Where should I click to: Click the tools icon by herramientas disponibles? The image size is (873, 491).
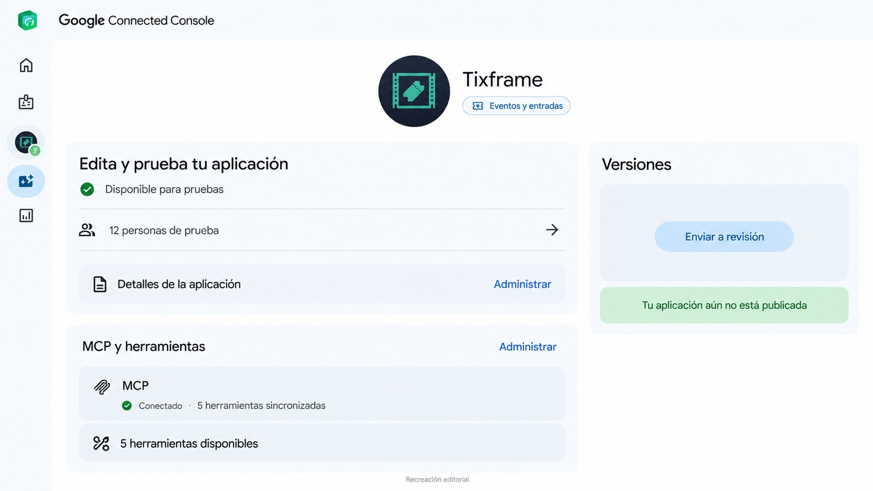(x=101, y=443)
